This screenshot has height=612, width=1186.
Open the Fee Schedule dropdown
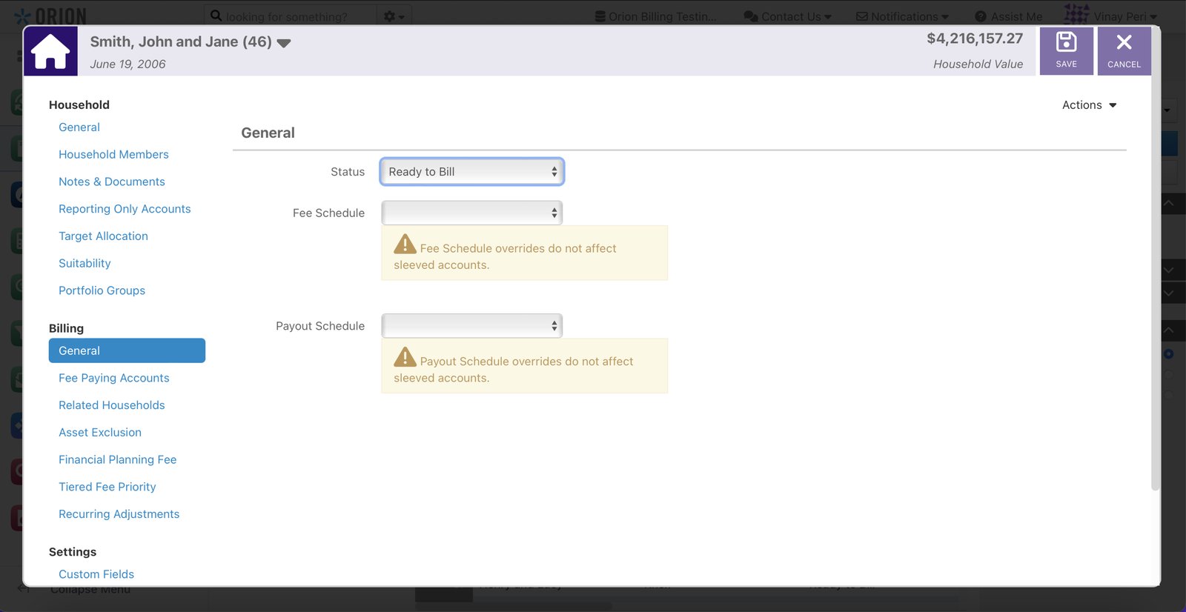click(x=472, y=213)
